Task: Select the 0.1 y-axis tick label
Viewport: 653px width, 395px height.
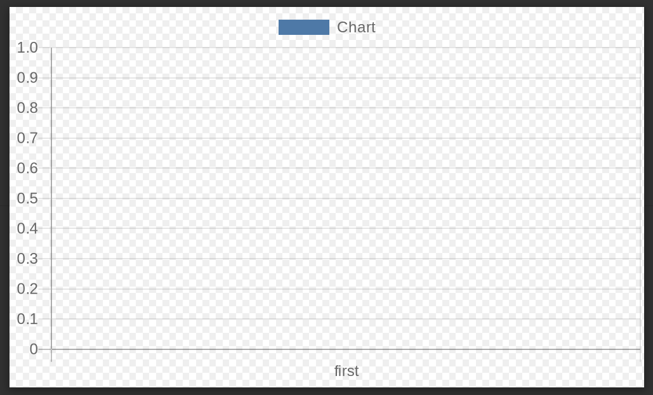Action: pyautogui.click(x=27, y=319)
